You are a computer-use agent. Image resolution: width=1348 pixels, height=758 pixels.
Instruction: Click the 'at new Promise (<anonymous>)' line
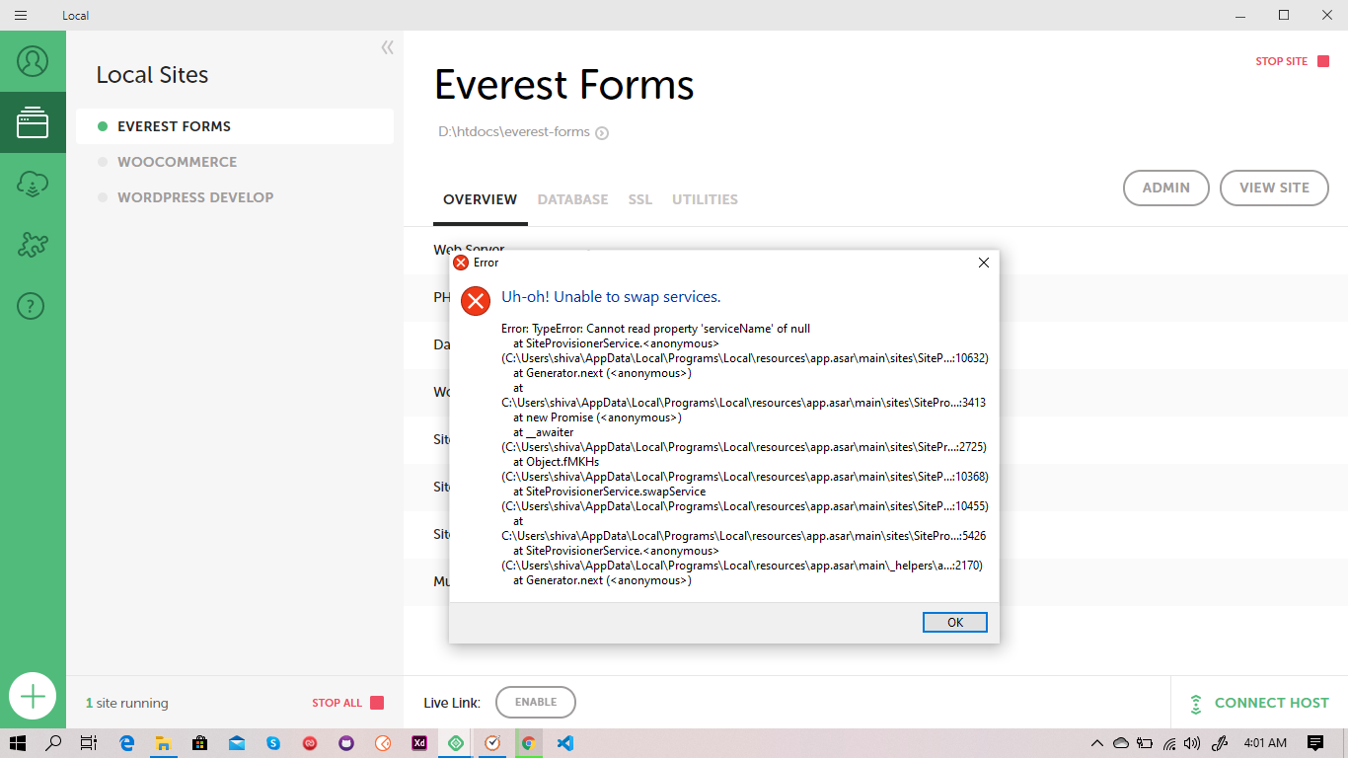tap(597, 417)
